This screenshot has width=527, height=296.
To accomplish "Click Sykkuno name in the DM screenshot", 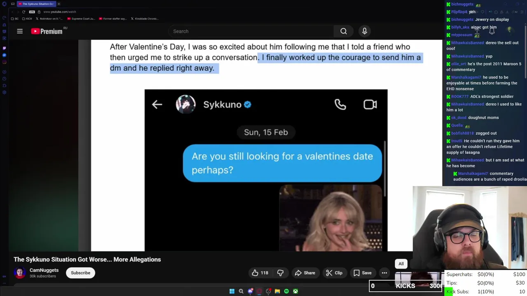I will coord(222,104).
